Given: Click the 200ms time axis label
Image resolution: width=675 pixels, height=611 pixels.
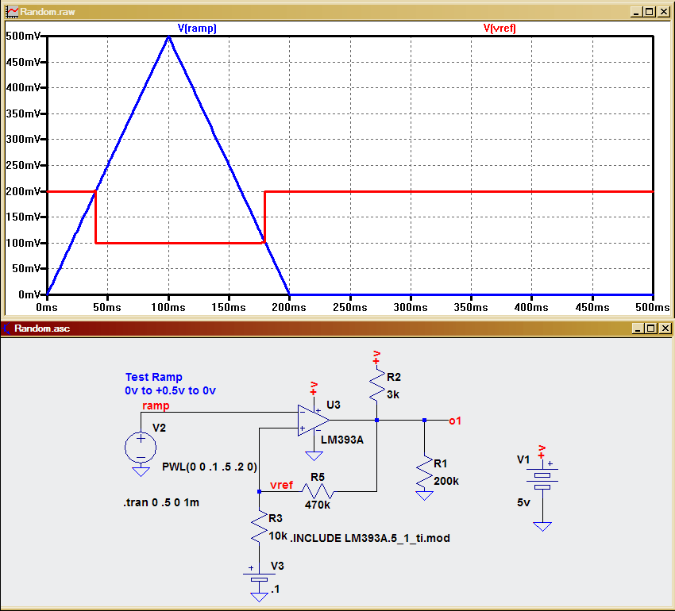Looking at the screenshot, I should [289, 307].
